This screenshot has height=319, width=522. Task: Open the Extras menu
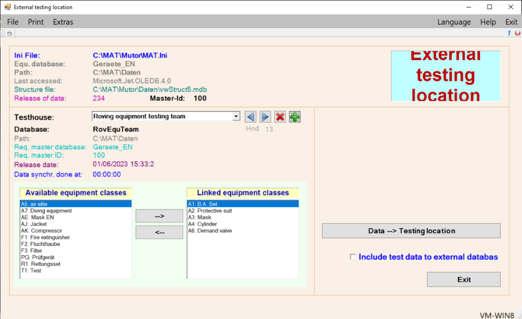63,22
